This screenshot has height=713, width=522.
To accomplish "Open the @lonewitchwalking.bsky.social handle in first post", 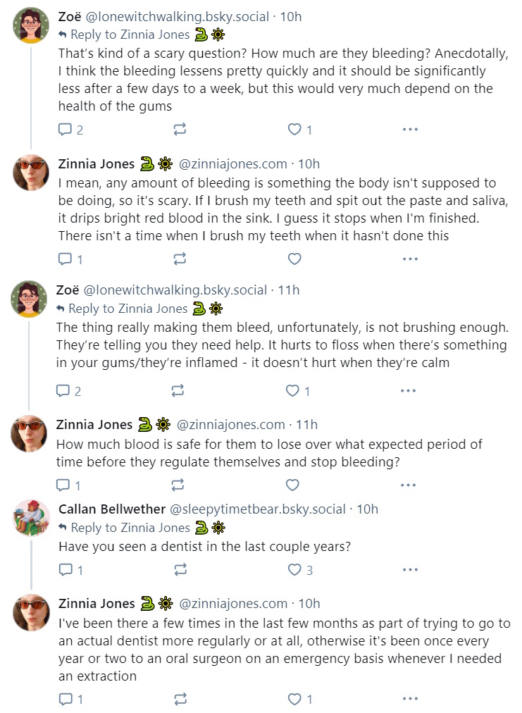I will 178,17.
